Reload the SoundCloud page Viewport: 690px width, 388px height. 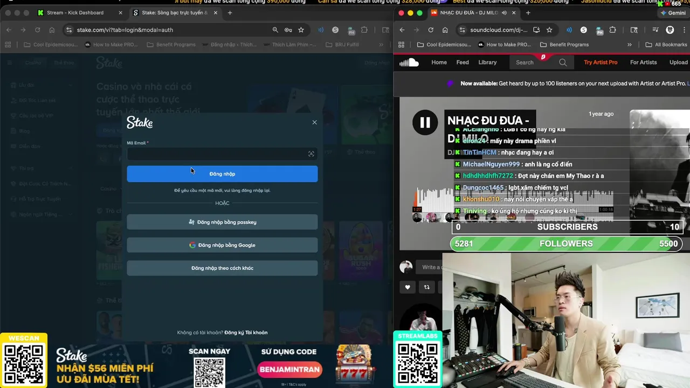tap(431, 30)
